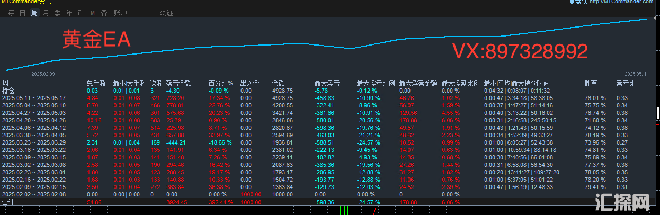This screenshot has width=660, height=215.
Task: Open the 轨迹 trajectory view
Action: (x=166, y=13)
